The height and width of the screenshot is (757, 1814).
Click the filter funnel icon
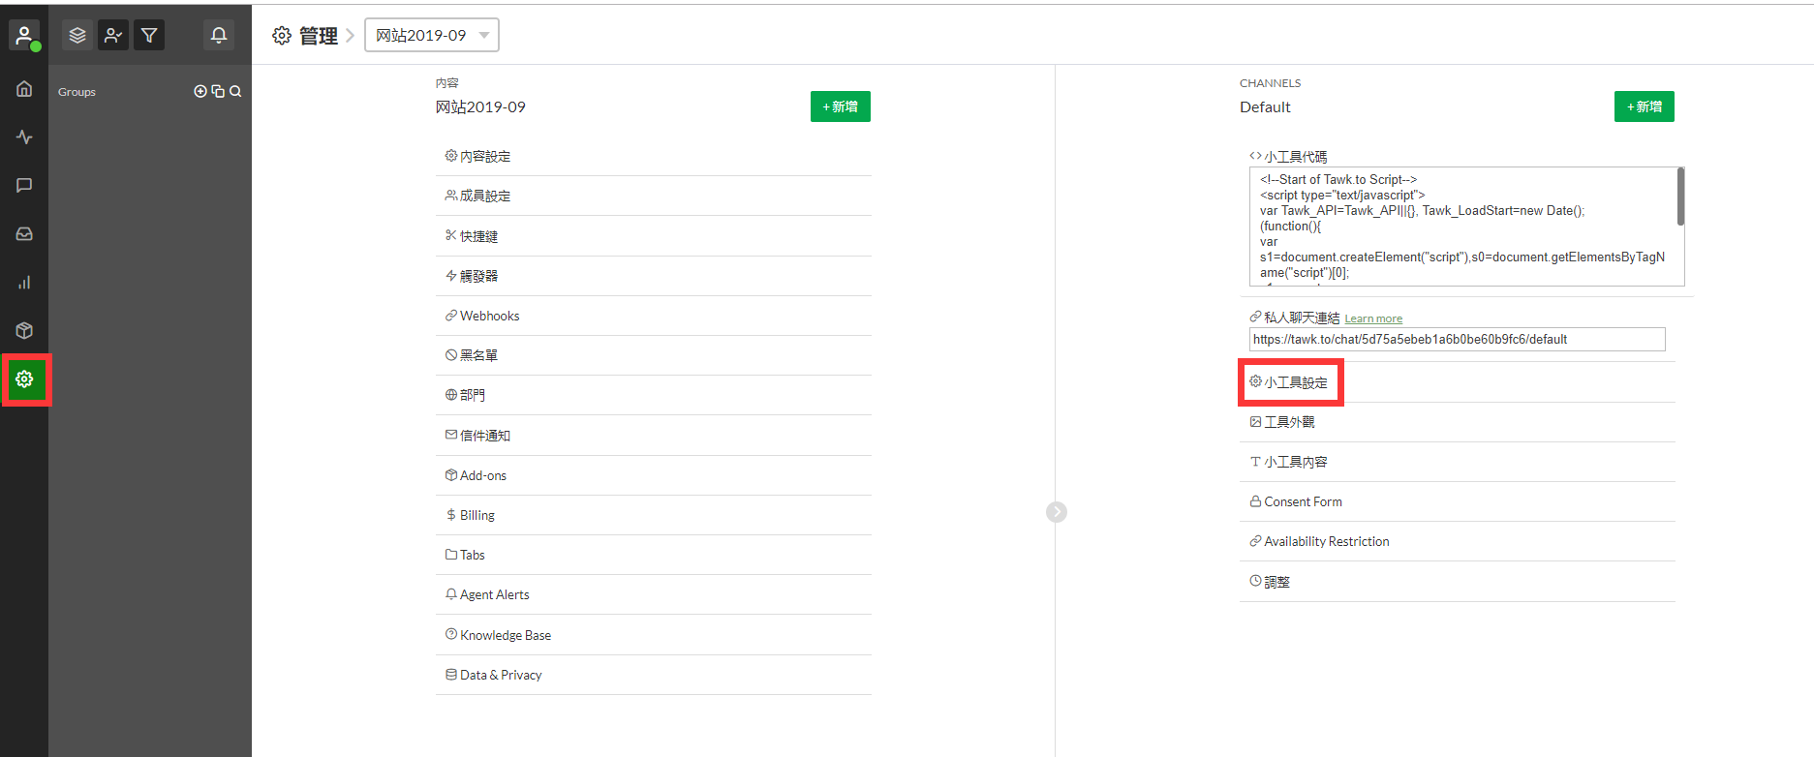tap(149, 36)
